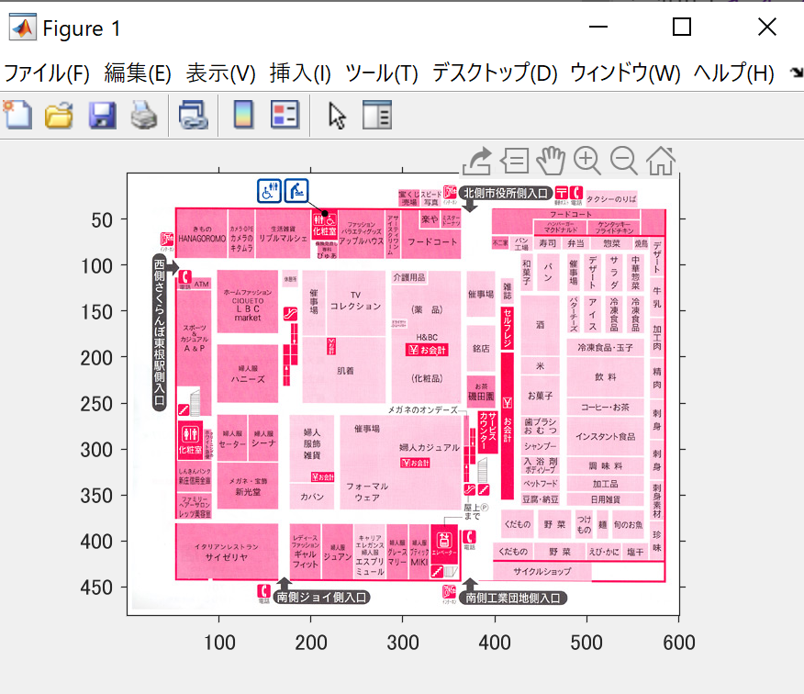Print the figure using printer icon
This screenshot has width=804, height=694.
(143, 115)
